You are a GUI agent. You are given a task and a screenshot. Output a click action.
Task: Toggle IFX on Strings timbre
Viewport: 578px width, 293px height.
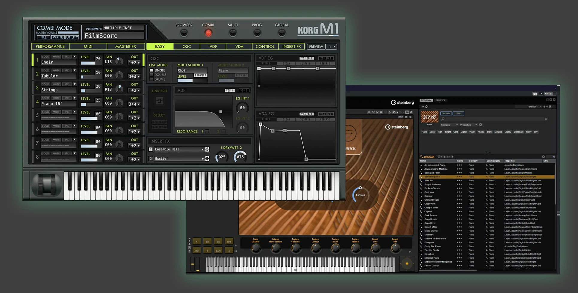click(67, 84)
